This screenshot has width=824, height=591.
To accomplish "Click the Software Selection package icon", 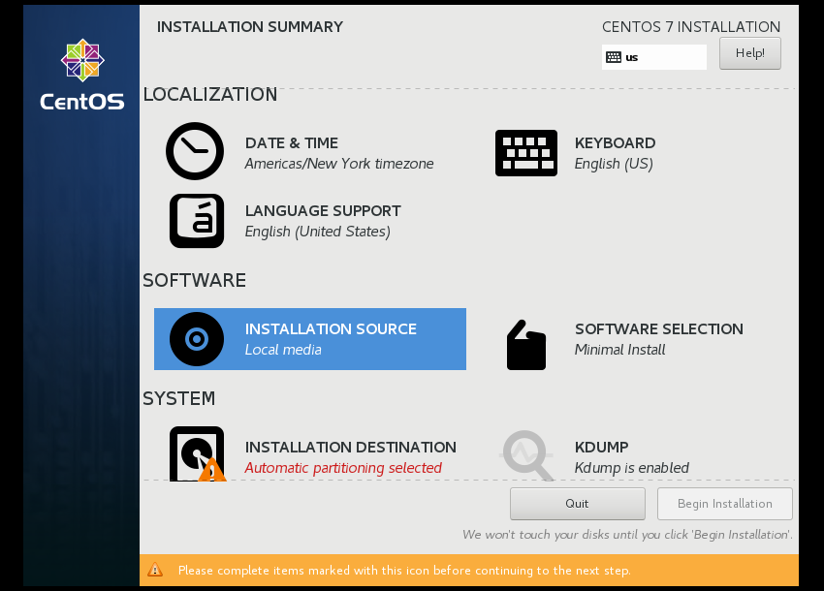I will click(526, 345).
